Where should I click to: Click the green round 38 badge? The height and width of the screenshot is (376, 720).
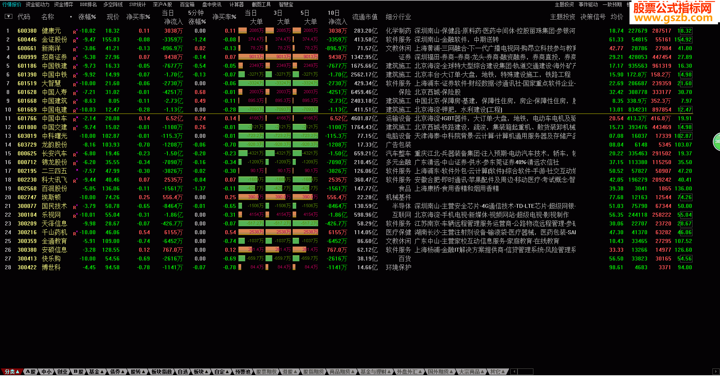716,141
